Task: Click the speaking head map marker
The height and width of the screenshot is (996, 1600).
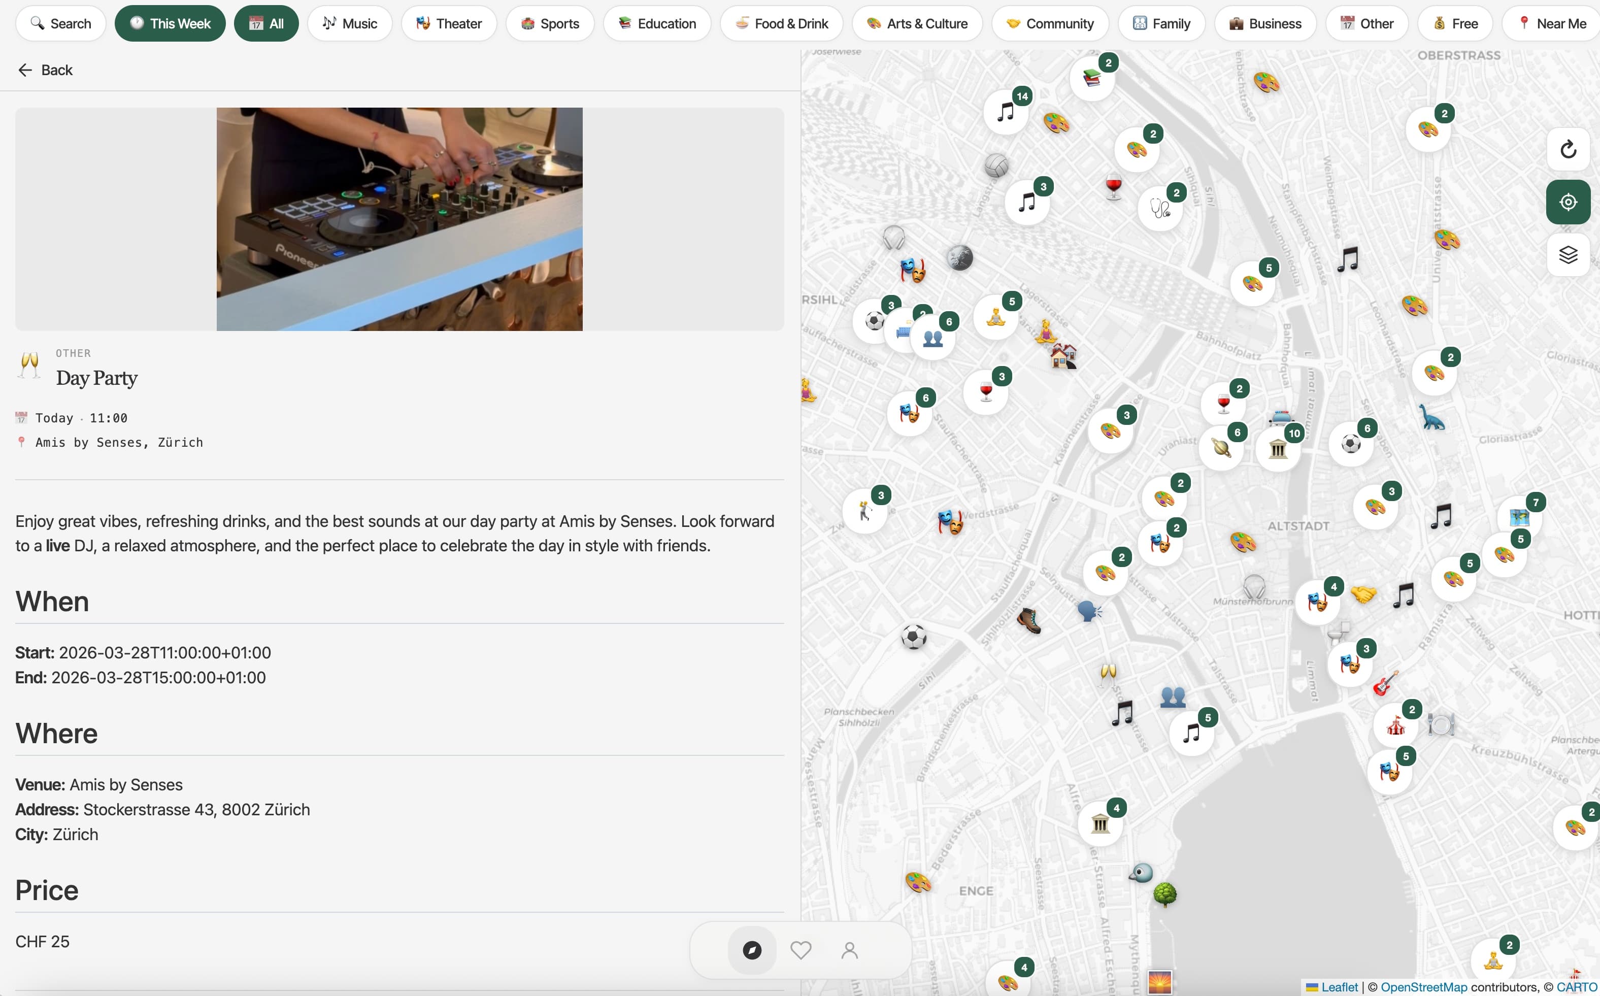Action: 1089,611
